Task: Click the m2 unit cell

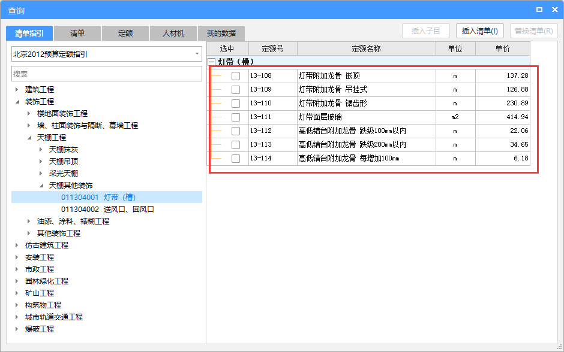Action: click(455, 117)
